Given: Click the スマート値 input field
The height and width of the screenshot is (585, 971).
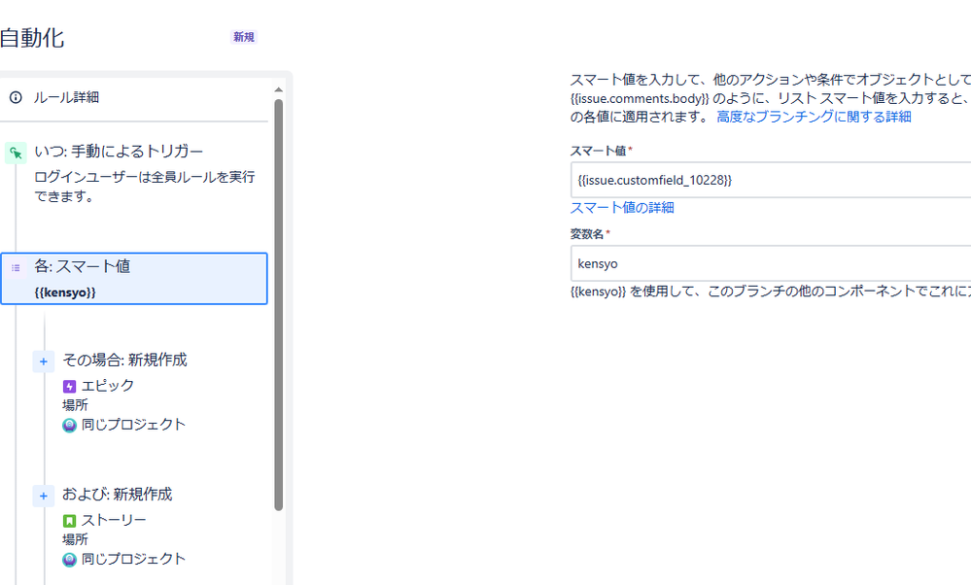Looking at the screenshot, I should click(771, 180).
